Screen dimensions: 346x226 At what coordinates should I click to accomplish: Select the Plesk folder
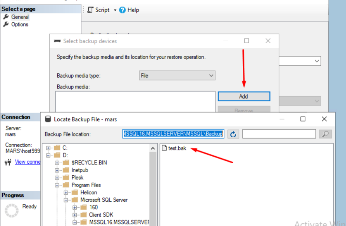pyautogui.click(x=77, y=177)
